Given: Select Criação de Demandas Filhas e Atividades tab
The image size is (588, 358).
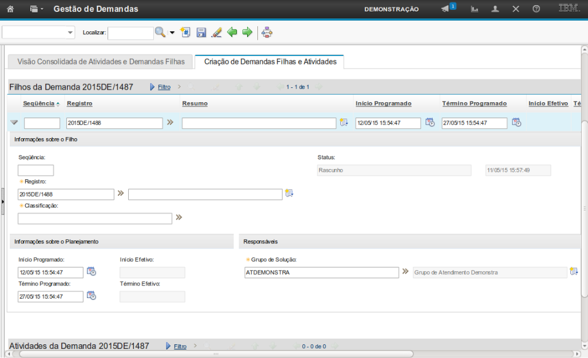Looking at the screenshot, I should [x=270, y=61].
